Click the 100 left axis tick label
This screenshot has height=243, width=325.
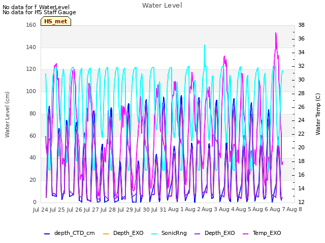[31, 91]
